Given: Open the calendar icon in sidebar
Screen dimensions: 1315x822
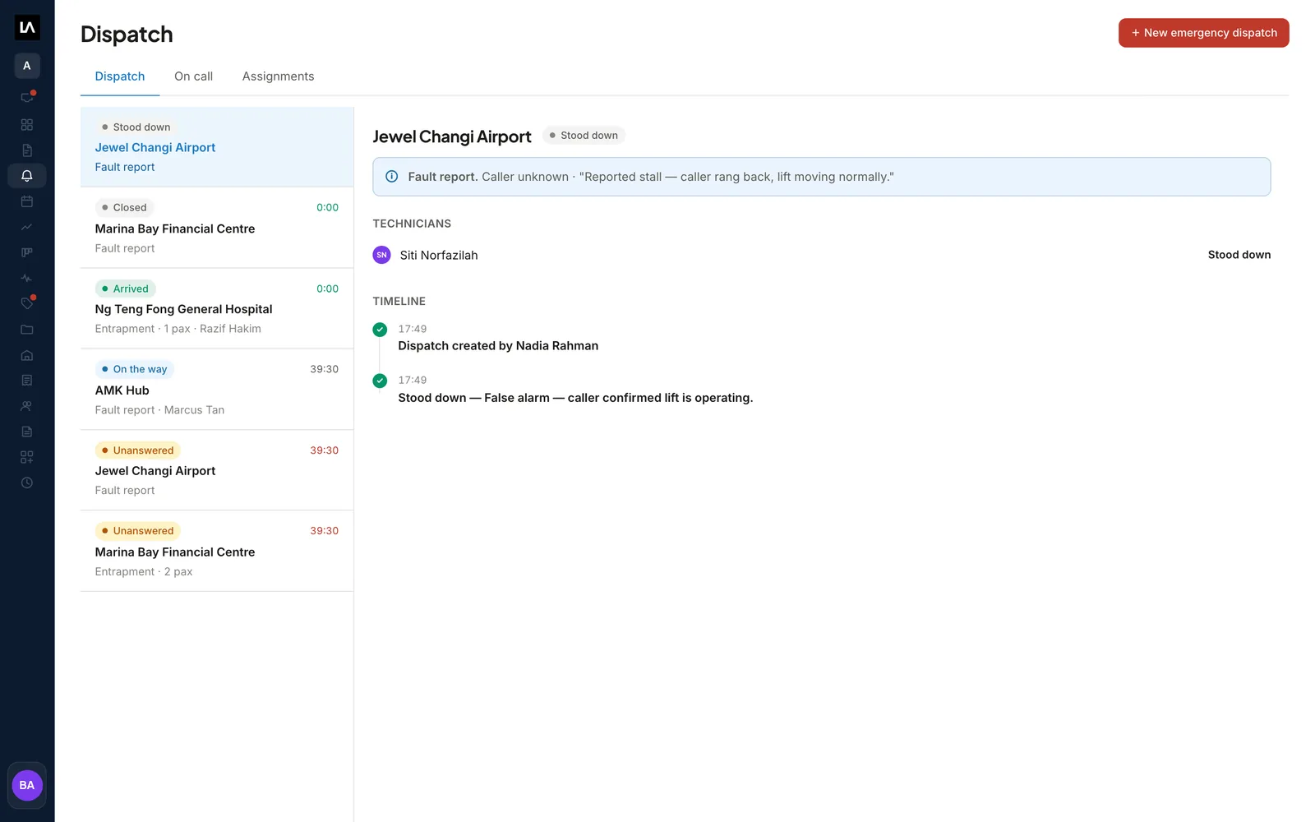Looking at the screenshot, I should pyautogui.click(x=27, y=201).
